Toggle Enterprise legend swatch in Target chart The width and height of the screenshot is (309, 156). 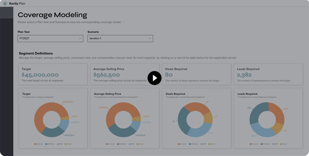tap(35, 144)
